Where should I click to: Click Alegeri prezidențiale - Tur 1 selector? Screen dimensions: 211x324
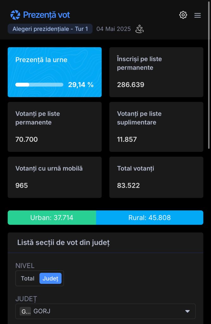50,29
